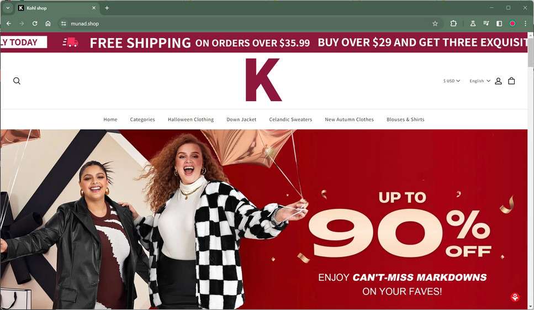Open the Halloween Clothing menu item
The image size is (534, 310).
[x=191, y=119]
